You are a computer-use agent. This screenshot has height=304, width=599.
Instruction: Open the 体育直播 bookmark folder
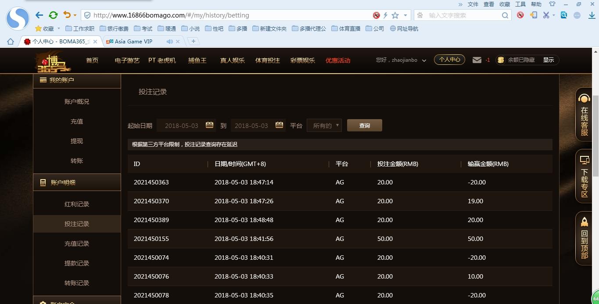click(x=346, y=28)
